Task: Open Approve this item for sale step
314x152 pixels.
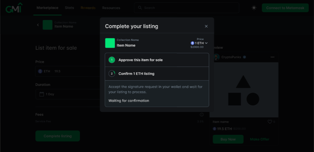Action: (157, 60)
